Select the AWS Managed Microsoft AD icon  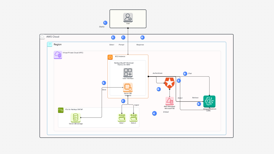pos(169,101)
